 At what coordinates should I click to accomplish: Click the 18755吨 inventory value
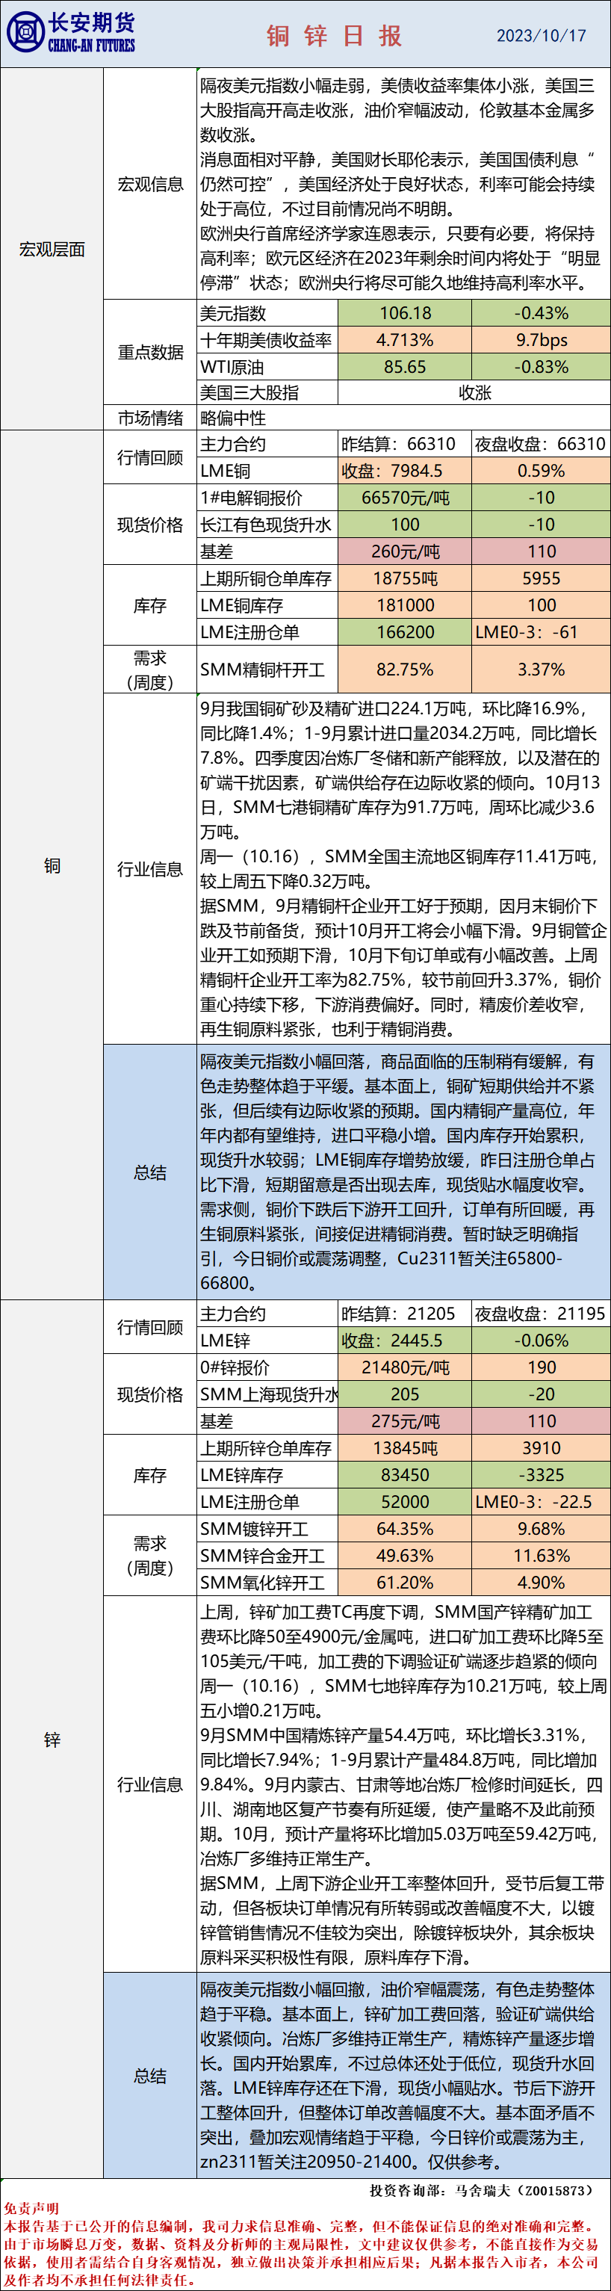pos(405,578)
